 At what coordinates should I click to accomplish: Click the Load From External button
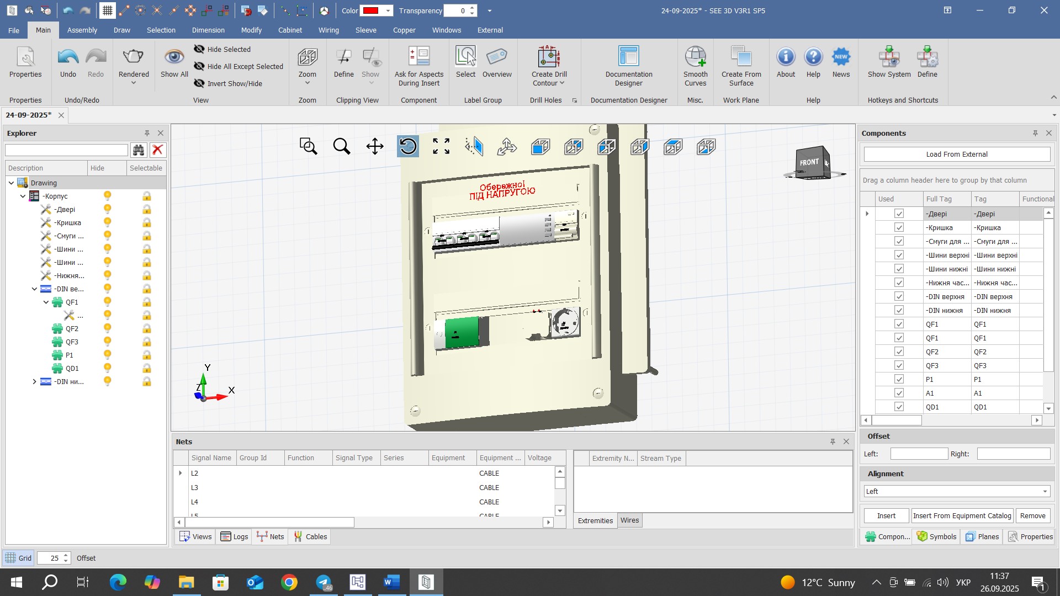pos(956,154)
